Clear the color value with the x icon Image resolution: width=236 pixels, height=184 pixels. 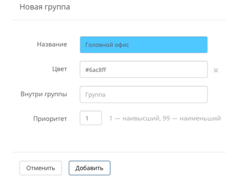click(x=216, y=70)
